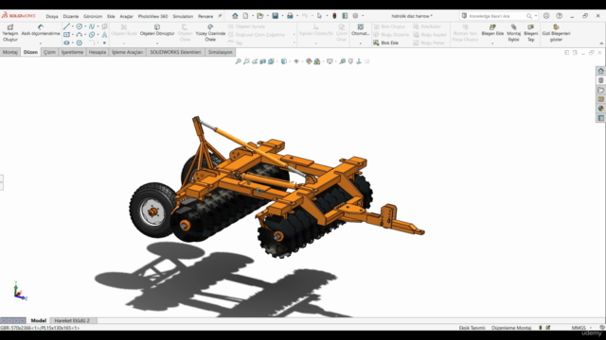Click the Otomat... icon in ribbon
Screen dimensions: 606x340
(x=360, y=27)
